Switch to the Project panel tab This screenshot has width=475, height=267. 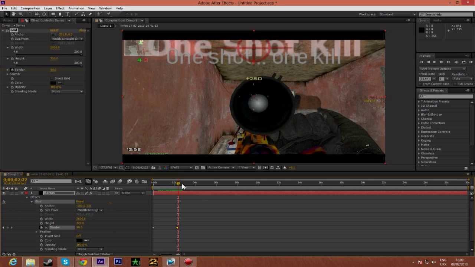tap(8, 20)
